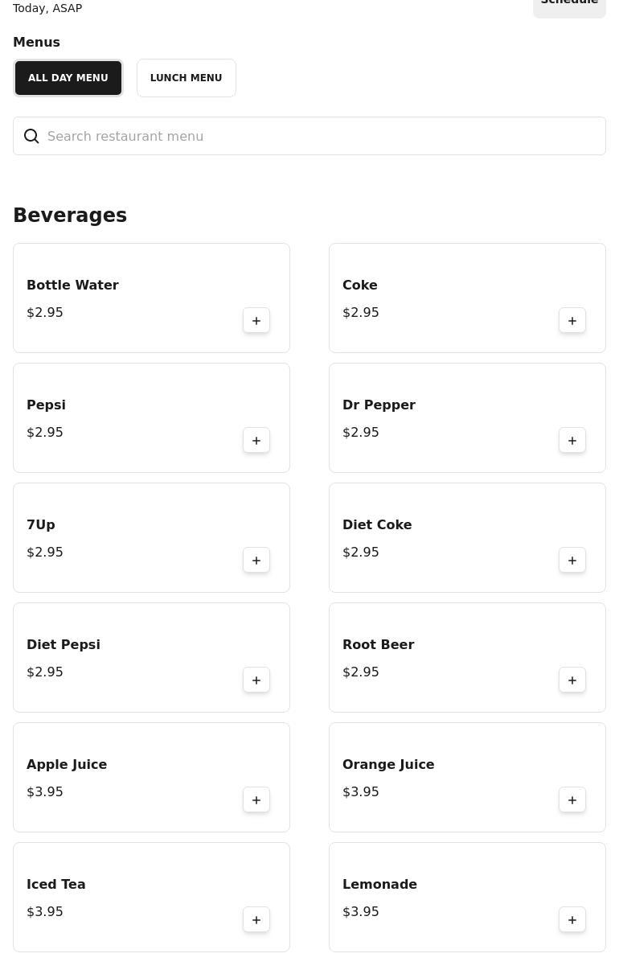Click the Iced Tea plus icon
The image size is (619, 974).
[256, 920]
